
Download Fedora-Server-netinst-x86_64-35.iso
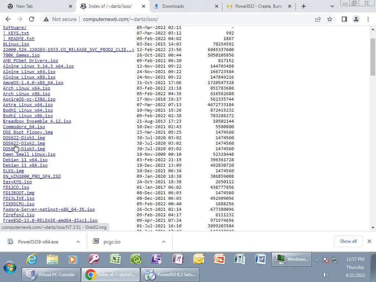click(49, 209)
